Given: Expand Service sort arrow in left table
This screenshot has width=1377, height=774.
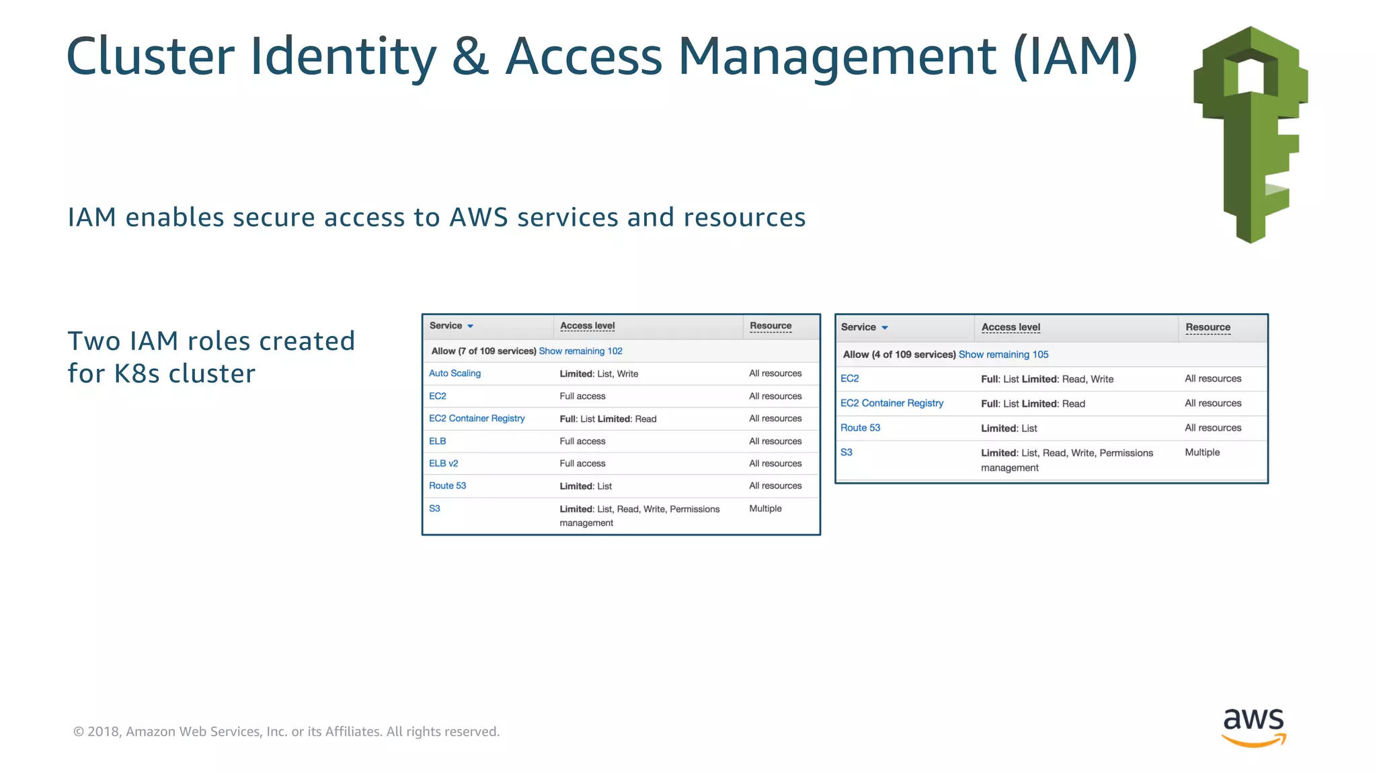Looking at the screenshot, I should pos(471,327).
